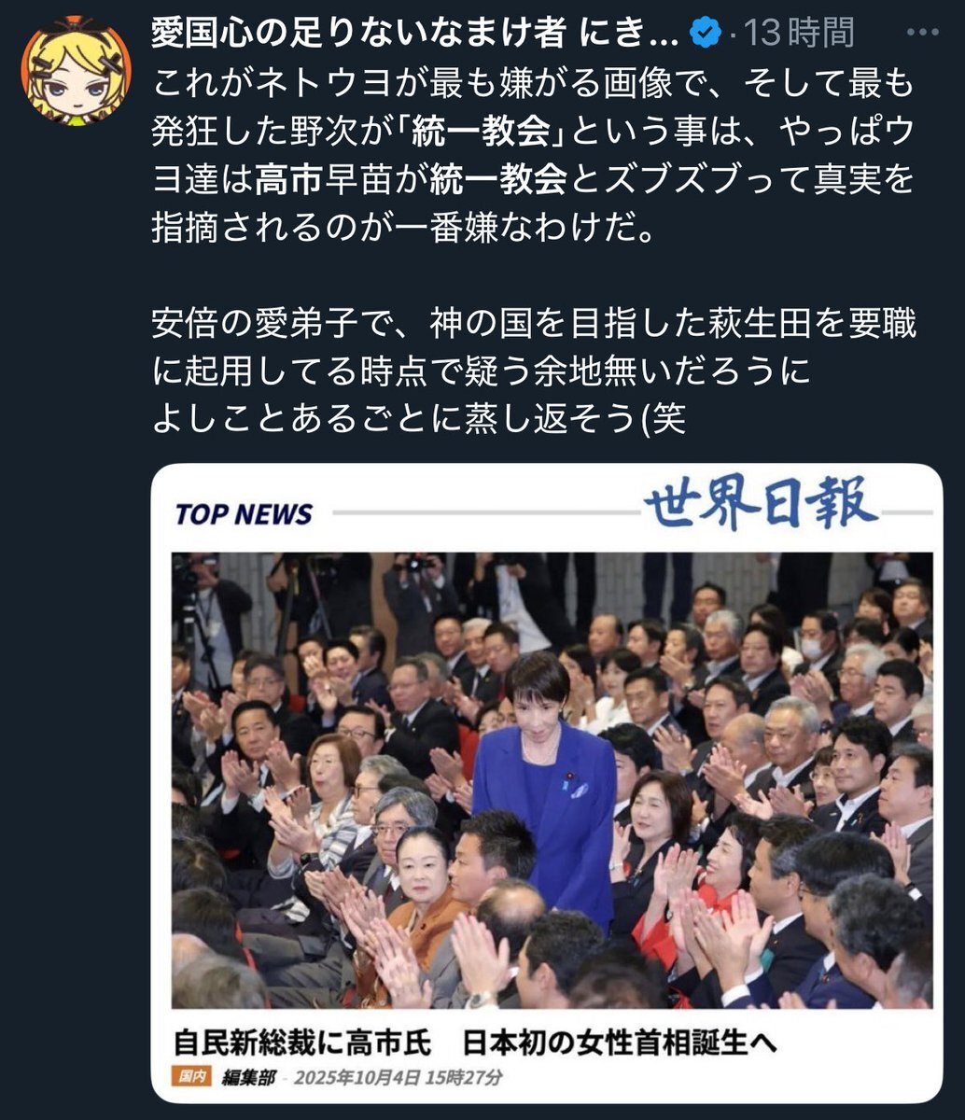
Task: Click bold 統一教会 before とズブズブ
Action: [497, 180]
